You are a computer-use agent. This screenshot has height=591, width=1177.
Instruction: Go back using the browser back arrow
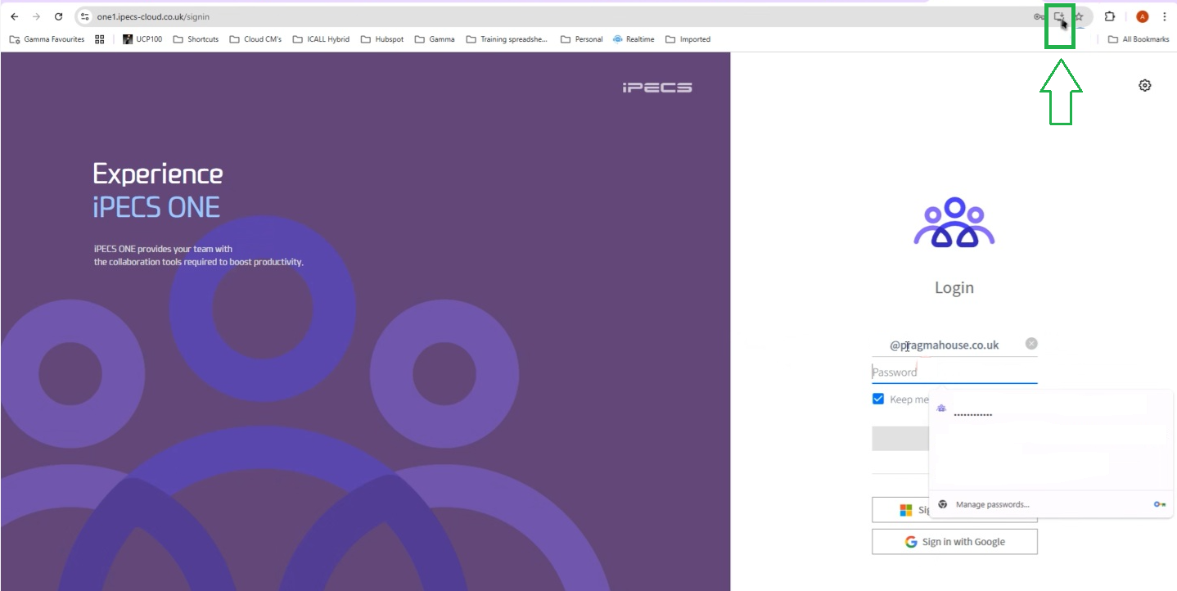point(14,16)
